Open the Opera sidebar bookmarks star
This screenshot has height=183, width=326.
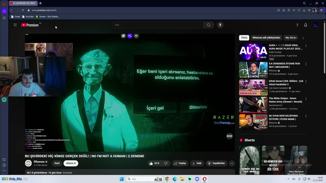coord(4,18)
